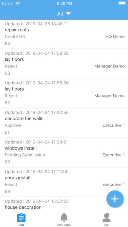The height and width of the screenshot is (227, 128).
Task: Click the Approve status on job 61
Action: click(13, 125)
